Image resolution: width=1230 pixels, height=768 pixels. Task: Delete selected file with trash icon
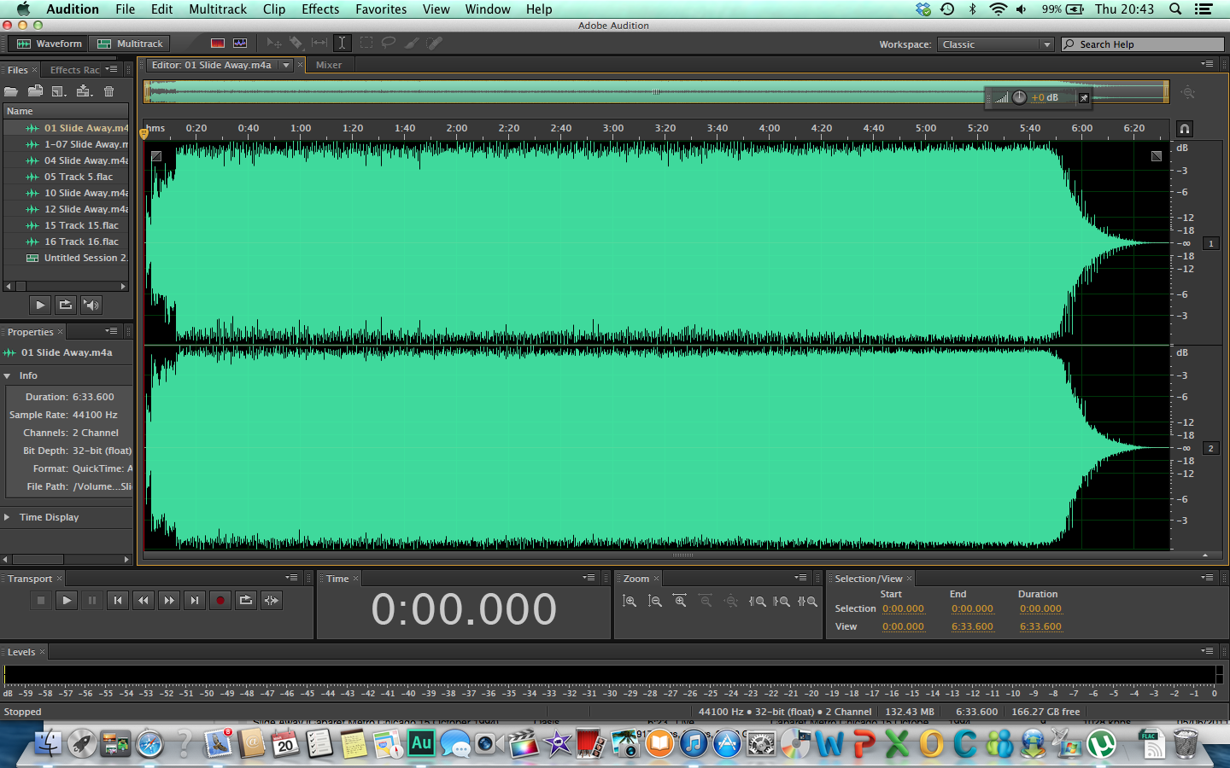point(108,91)
